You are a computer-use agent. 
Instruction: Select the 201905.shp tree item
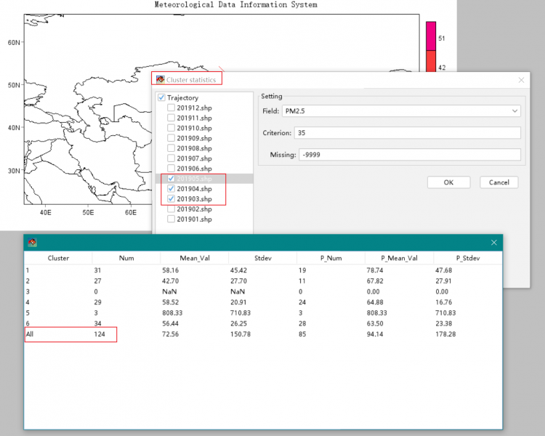(195, 179)
